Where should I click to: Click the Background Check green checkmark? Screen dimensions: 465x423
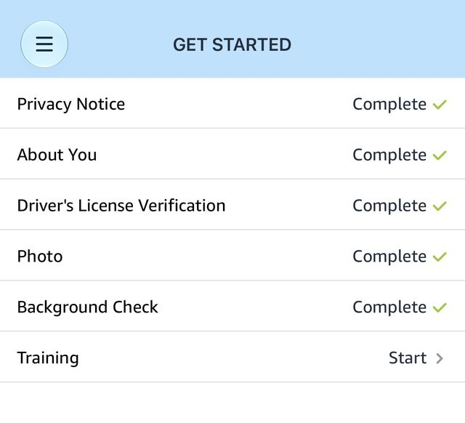[x=440, y=307]
